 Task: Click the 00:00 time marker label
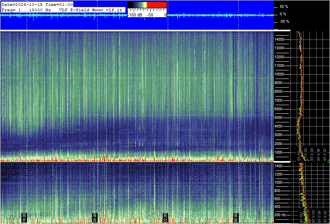click(236, 218)
